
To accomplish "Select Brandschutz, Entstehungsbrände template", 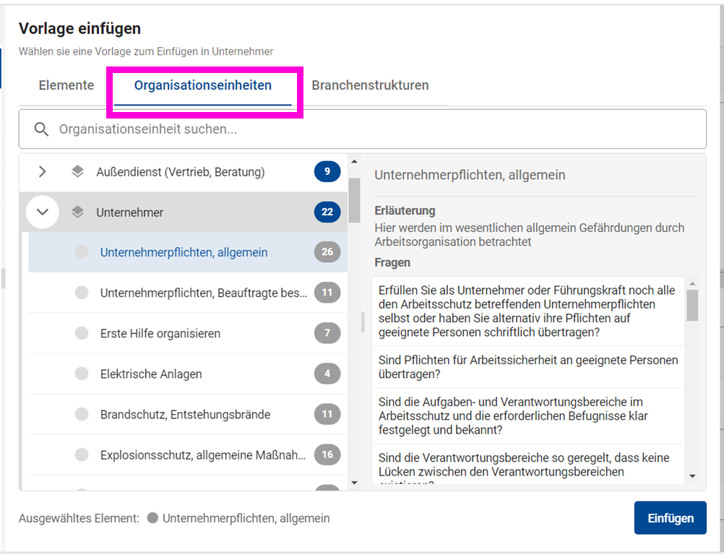I will pyautogui.click(x=185, y=415).
